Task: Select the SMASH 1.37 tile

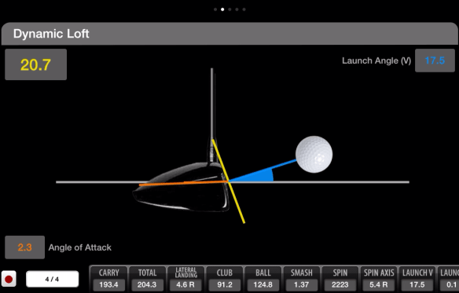Action: point(302,279)
